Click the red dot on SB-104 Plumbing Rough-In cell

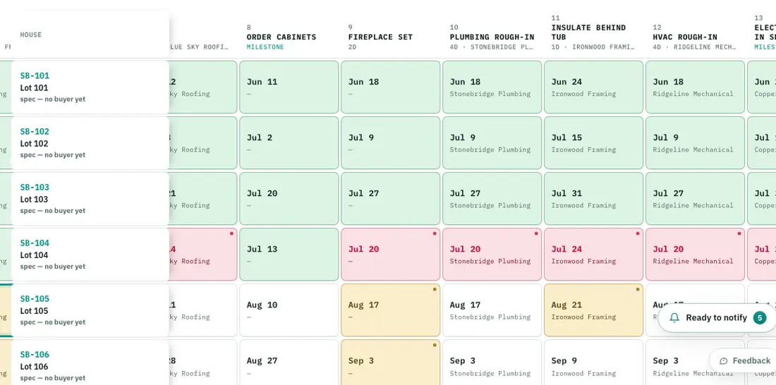coord(536,233)
